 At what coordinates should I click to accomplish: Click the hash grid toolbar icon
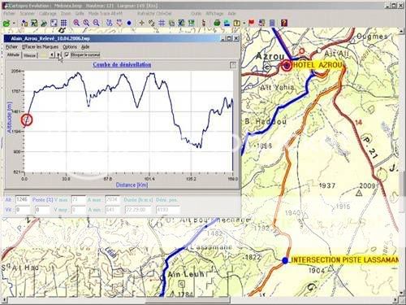click(162, 23)
